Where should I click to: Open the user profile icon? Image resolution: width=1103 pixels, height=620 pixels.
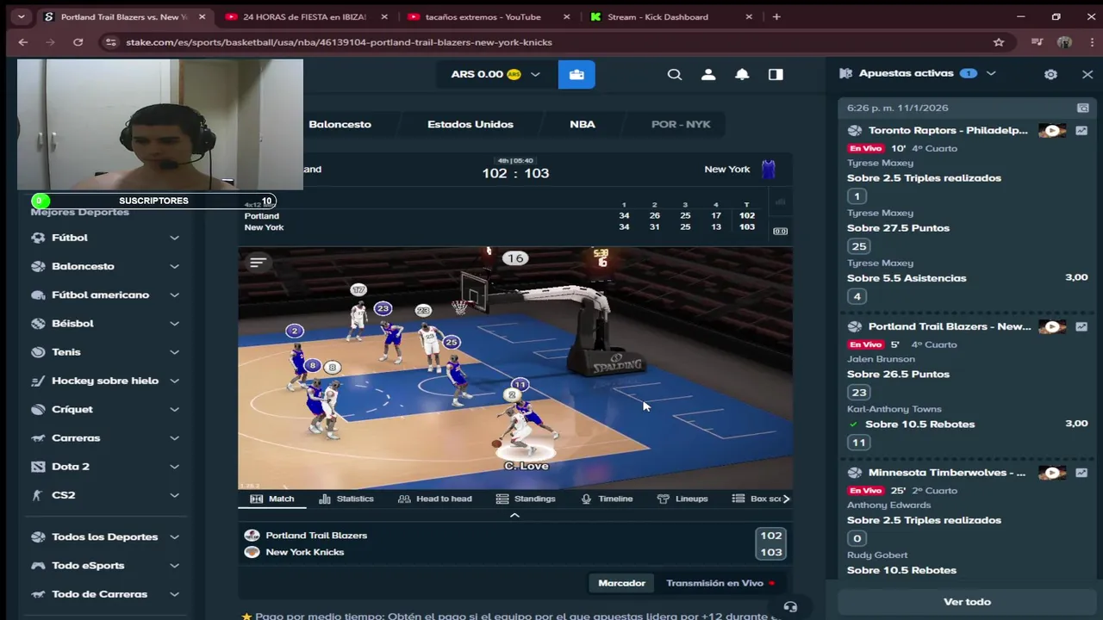(708, 74)
